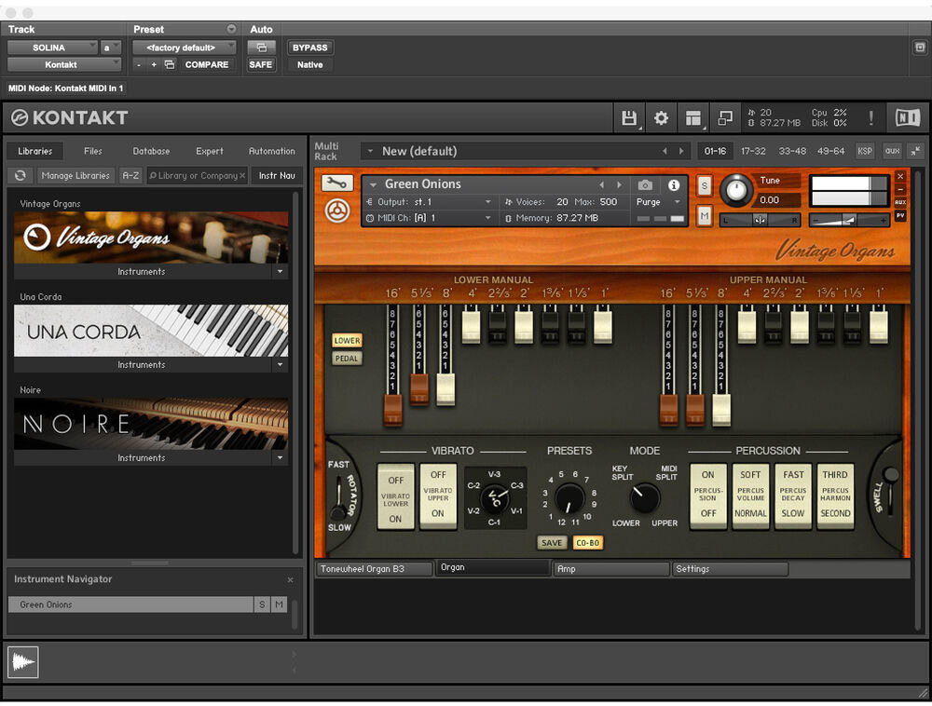Open the Purge dropdown menu
This screenshot has height=706, width=932.
pos(658,202)
